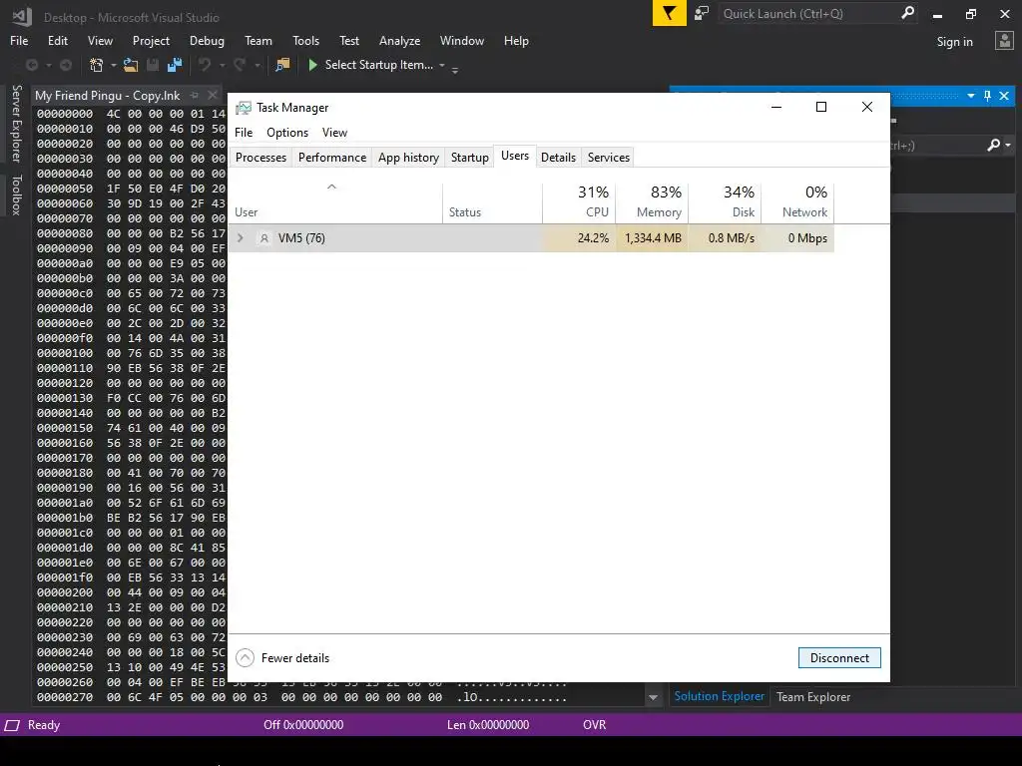The image size is (1022, 766).
Task: Switch to the Processes tab
Action: (260, 157)
